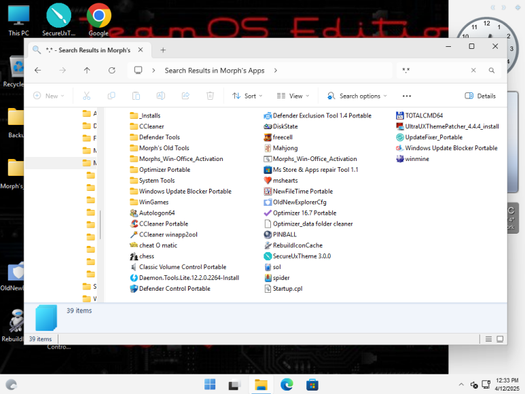Screen dimensions: 525x394
Task: Switch to details list view in status bar
Action: (x=488, y=339)
